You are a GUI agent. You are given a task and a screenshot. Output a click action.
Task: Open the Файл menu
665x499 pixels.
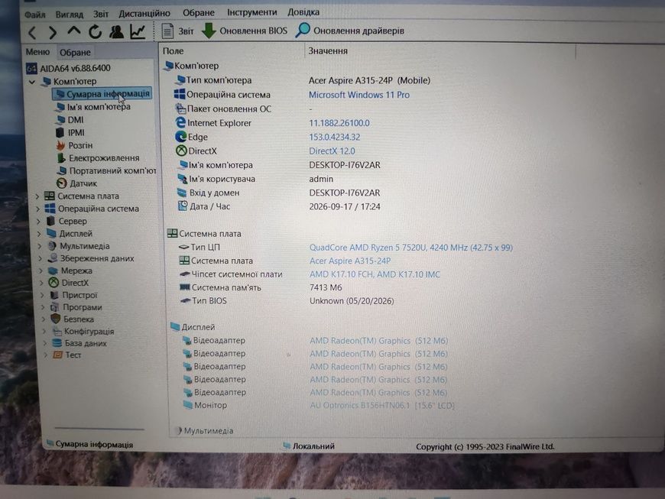(34, 15)
